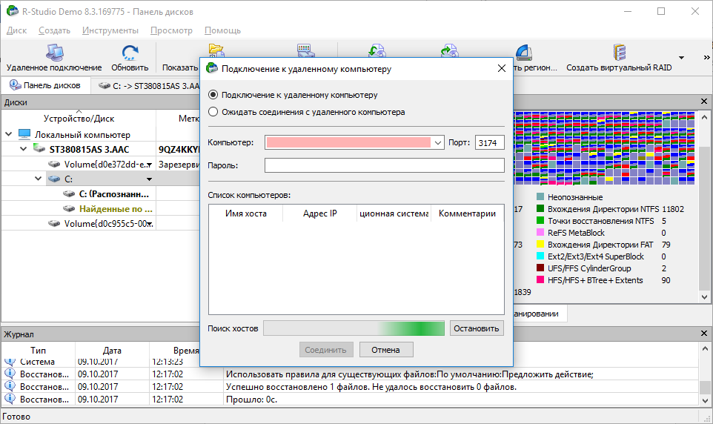Click the ST380815AS hard drive icon
The height and width of the screenshot is (424, 713).
pyautogui.click(x=39, y=149)
